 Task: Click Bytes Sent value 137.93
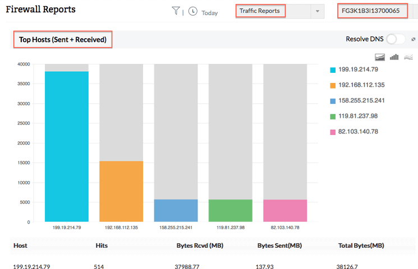(x=265, y=266)
